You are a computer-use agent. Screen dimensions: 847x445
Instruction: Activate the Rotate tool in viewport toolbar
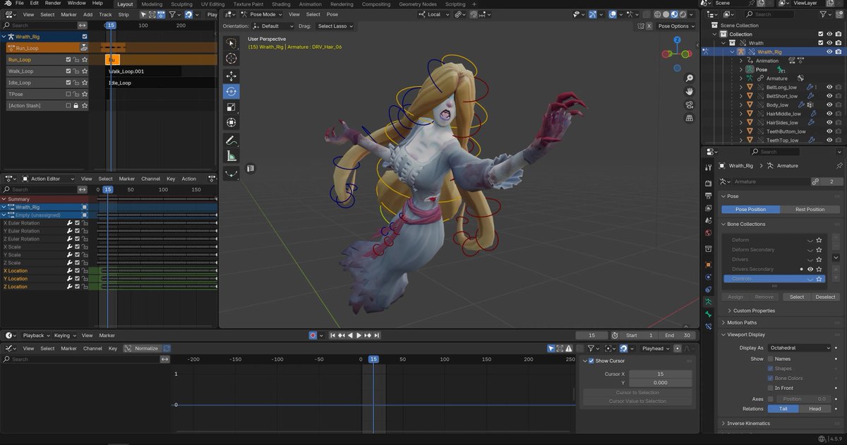[x=232, y=91]
